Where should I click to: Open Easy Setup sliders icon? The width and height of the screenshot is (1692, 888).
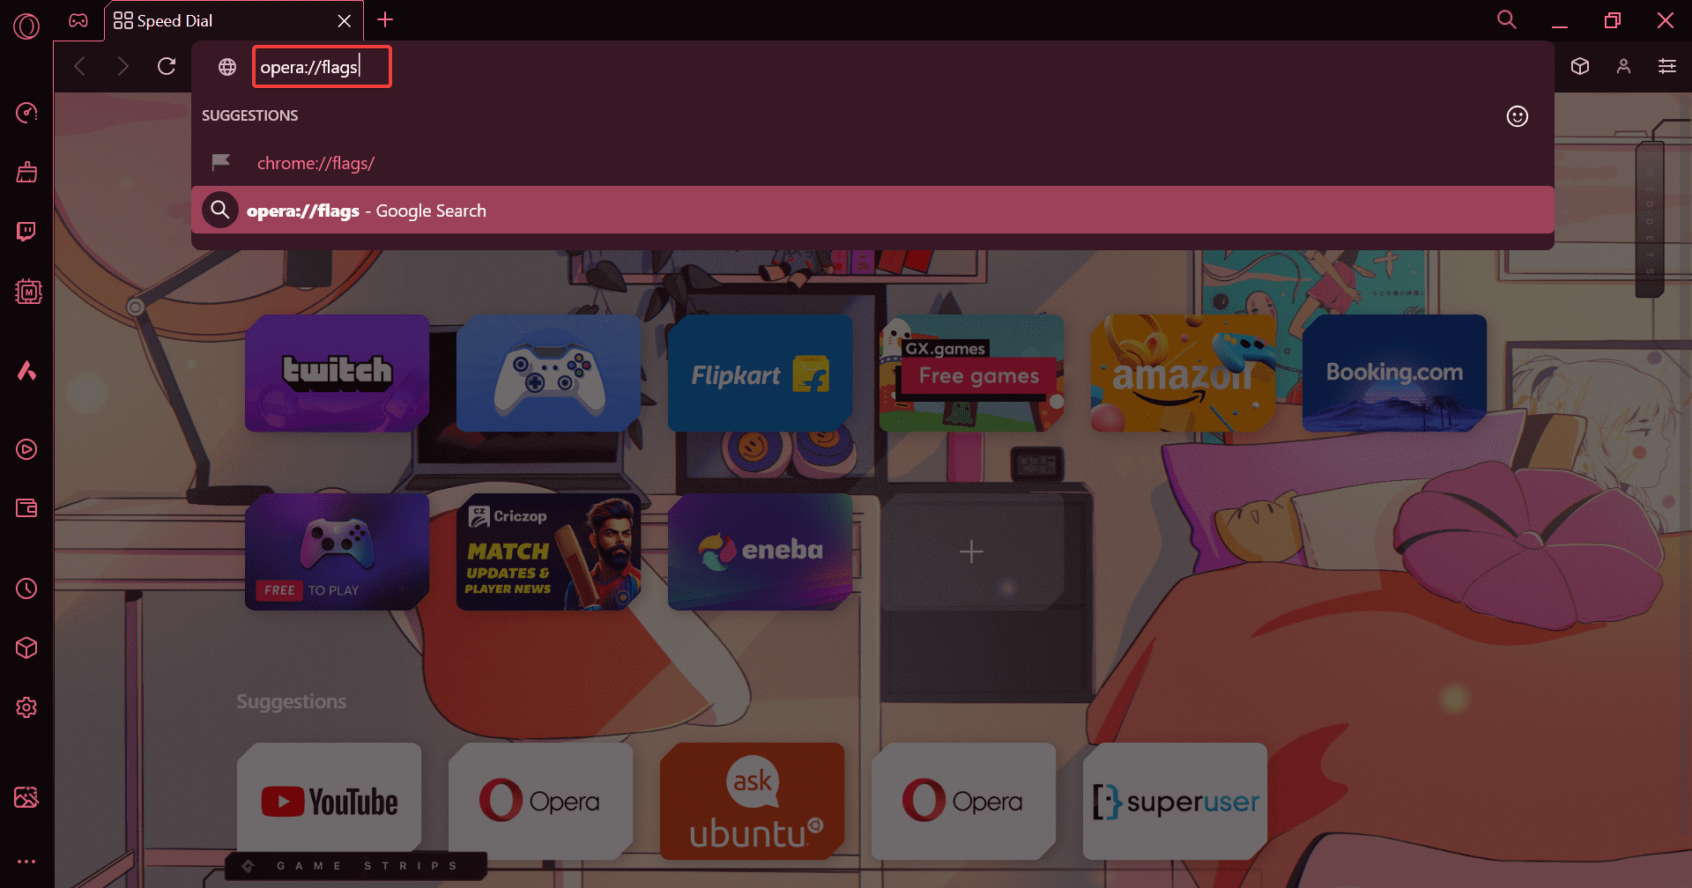pyautogui.click(x=1667, y=66)
